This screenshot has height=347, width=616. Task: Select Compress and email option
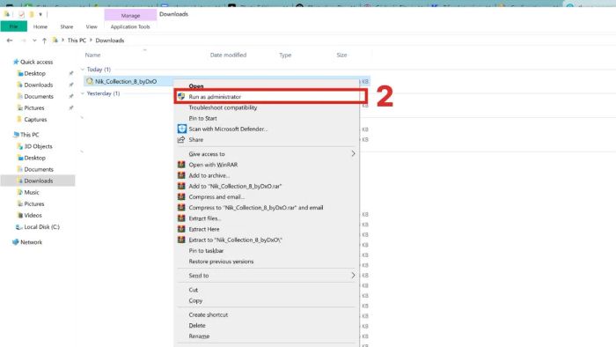point(267,197)
